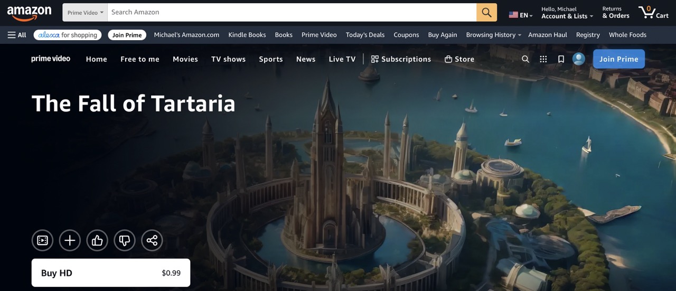676x291 pixels.
Task: Switch to Live TV tab
Action: (342, 59)
